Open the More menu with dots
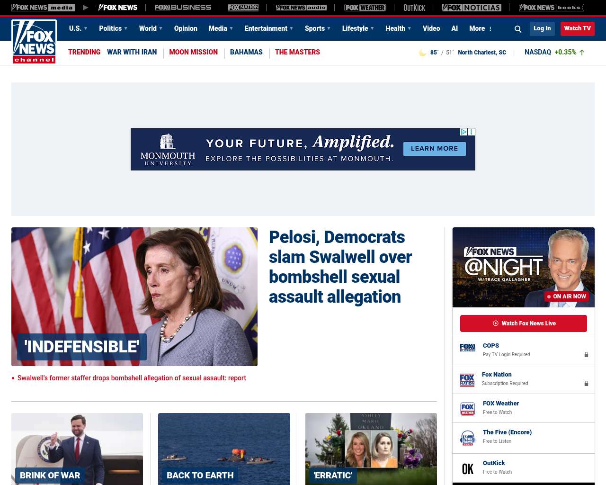 point(481,28)
